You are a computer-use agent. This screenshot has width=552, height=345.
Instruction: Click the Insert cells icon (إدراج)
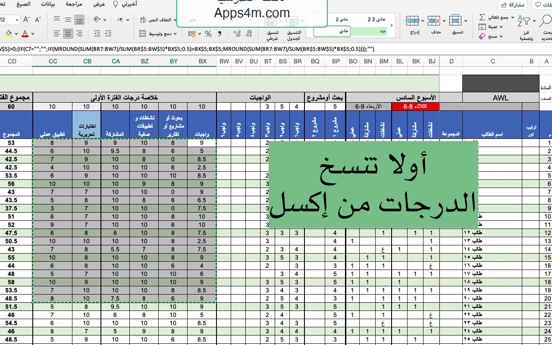point(413,20)
